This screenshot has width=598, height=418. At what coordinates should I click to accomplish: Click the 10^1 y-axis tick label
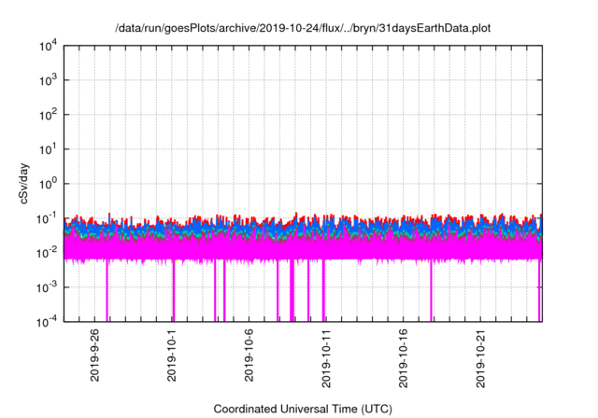(x=49, y=149)
